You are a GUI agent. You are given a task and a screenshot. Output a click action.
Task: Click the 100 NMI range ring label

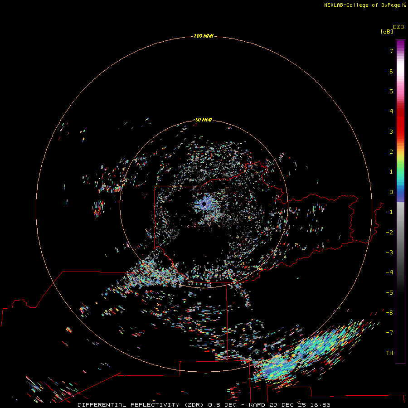(204, 36)
